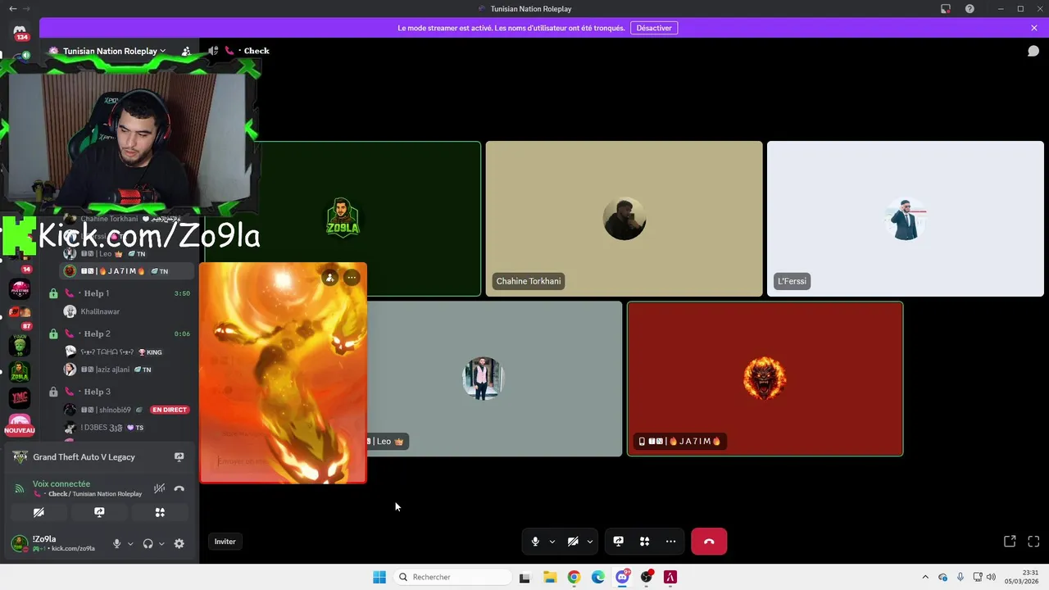Viewport: 1049px width, 590px height.
Task: Show hidden system tray icons
Action: coord(925,577)
